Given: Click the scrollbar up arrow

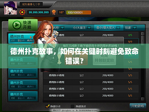Looking at the screenshot, I should (x=143, y=34).
